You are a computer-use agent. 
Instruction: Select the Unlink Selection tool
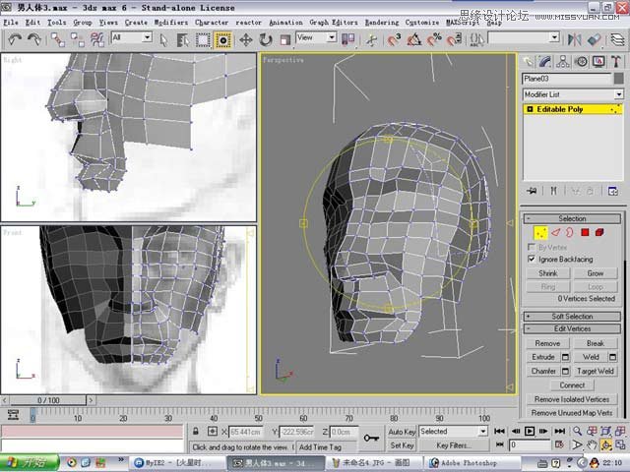tap(77, 39)
